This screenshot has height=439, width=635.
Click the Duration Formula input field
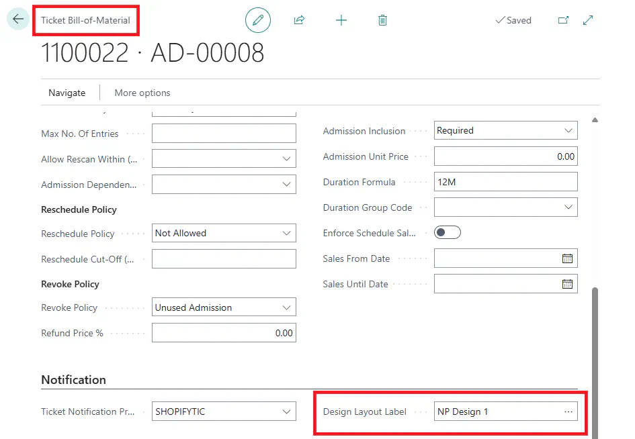click(x=505, y=182)
